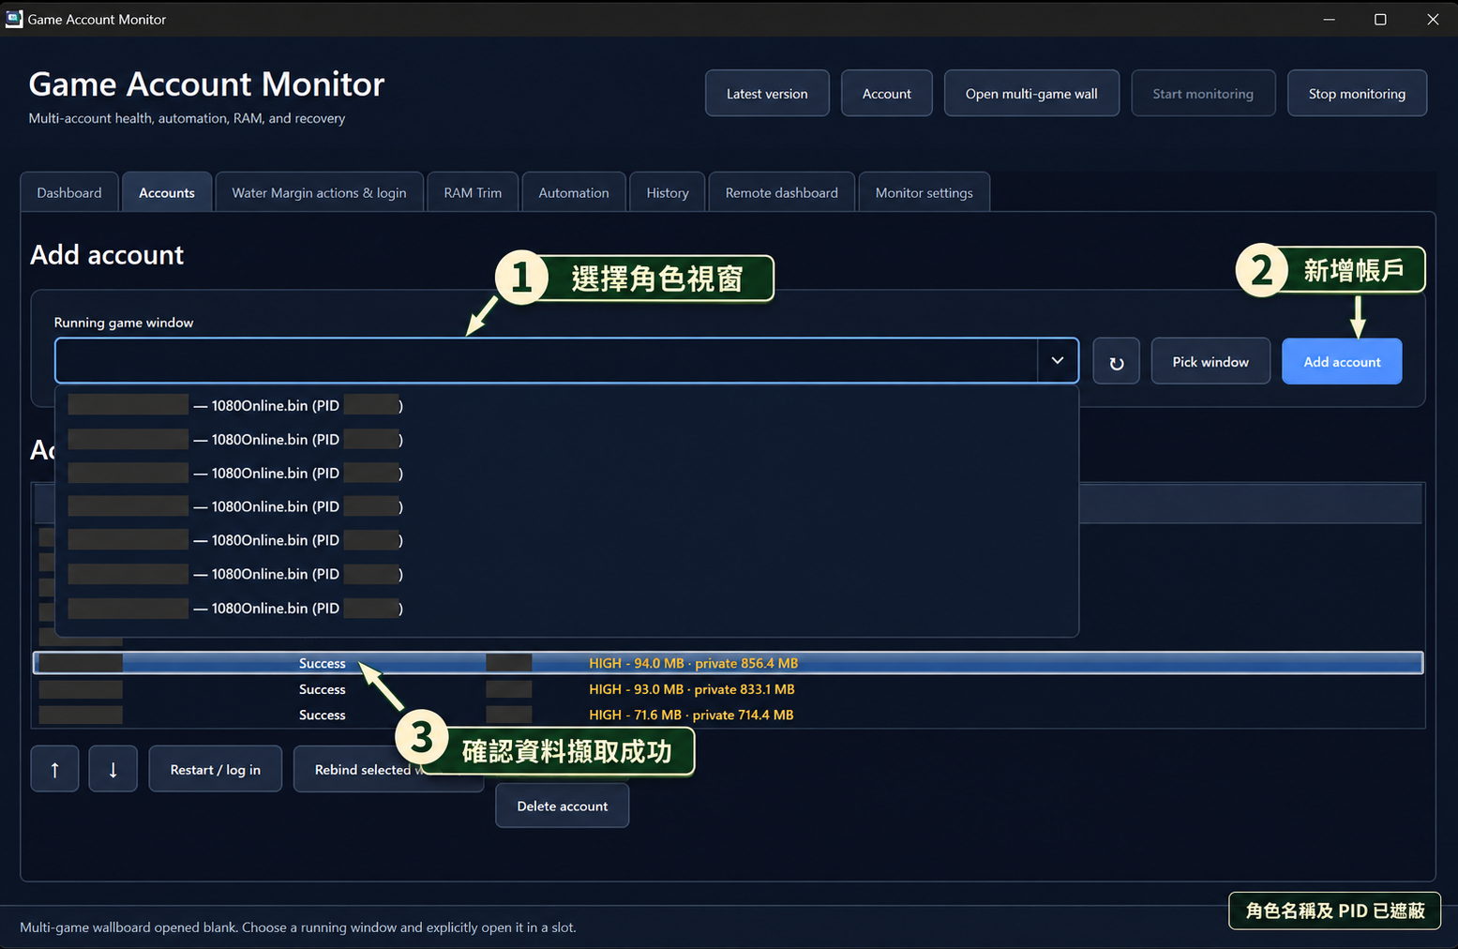Click Open multi-game wall

tap(1031, 93)
